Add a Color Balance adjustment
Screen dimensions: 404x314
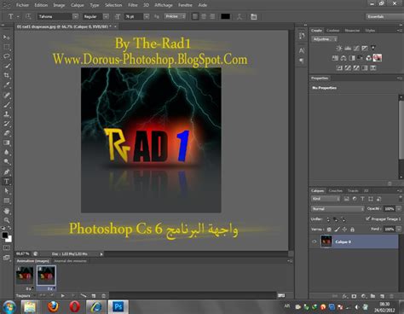click(343, 58)
